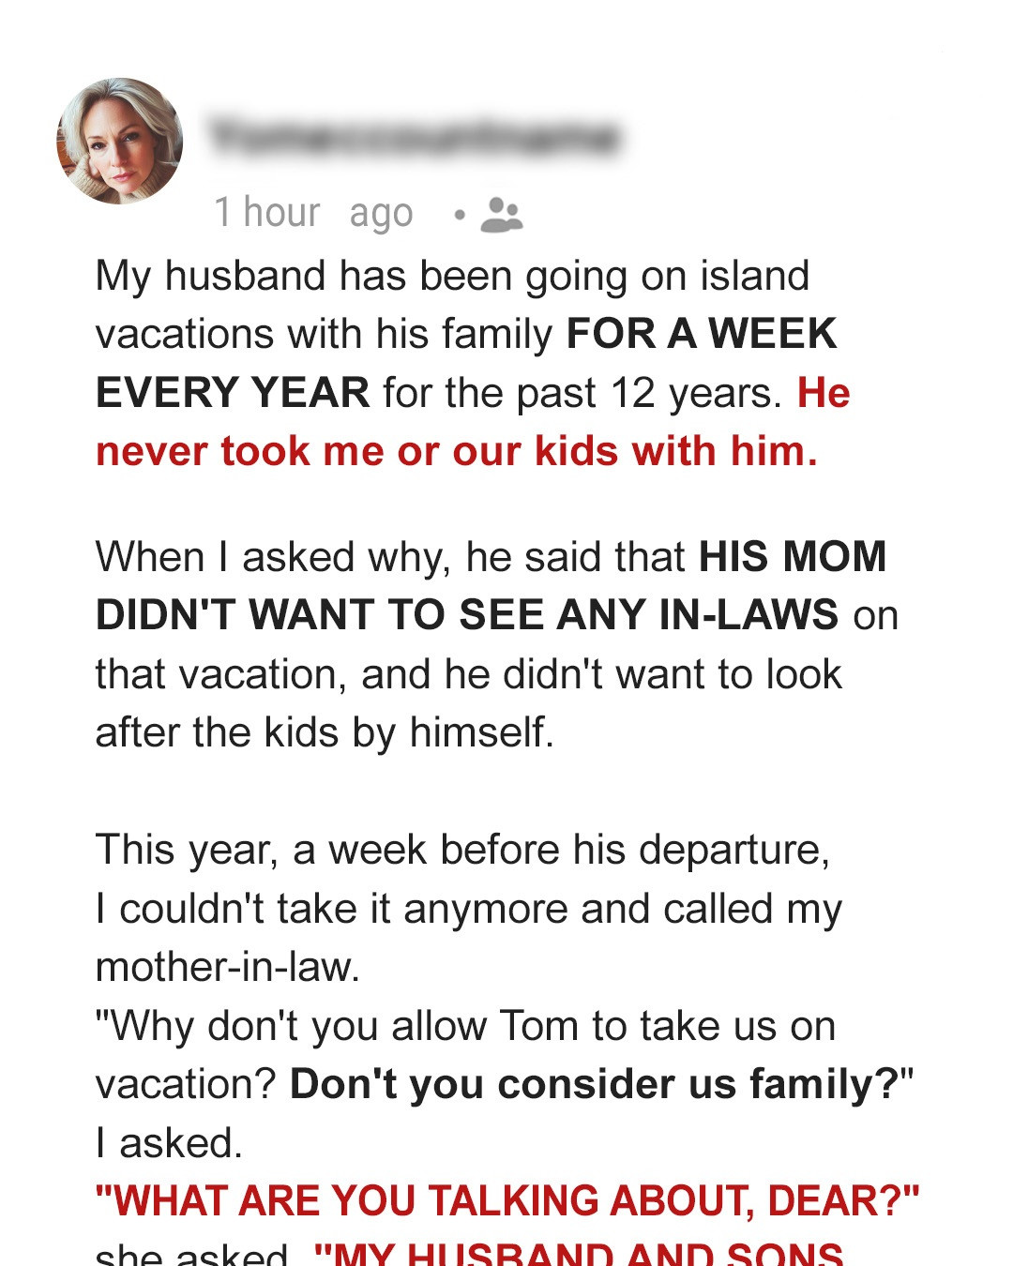Tap the cut-off red 'MY HUSBAND AND SONS'

coord(580,1254)
